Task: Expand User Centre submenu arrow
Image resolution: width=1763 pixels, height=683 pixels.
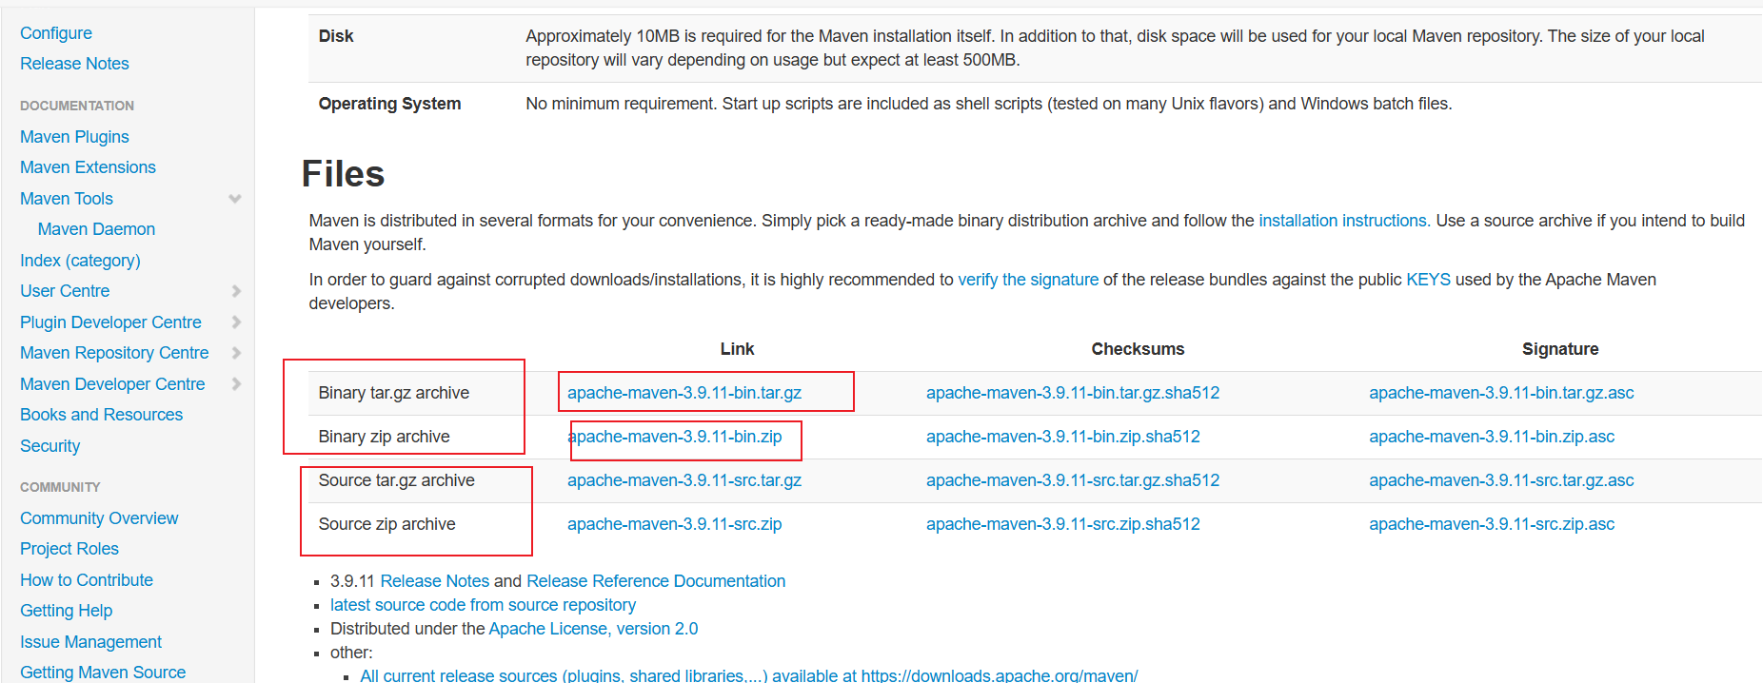Action: click(x=236, y=291)
